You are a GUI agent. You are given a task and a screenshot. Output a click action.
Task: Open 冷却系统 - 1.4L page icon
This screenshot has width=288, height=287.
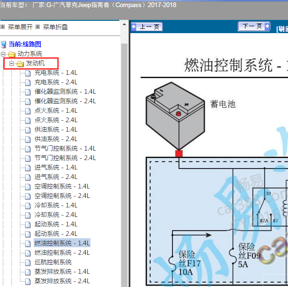pyautogui.click(x=28, y=206)
